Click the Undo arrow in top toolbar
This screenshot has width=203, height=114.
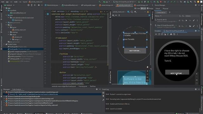tap(181, 2)
